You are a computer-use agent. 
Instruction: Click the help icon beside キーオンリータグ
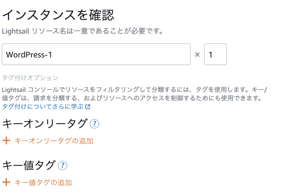point(94,124)
